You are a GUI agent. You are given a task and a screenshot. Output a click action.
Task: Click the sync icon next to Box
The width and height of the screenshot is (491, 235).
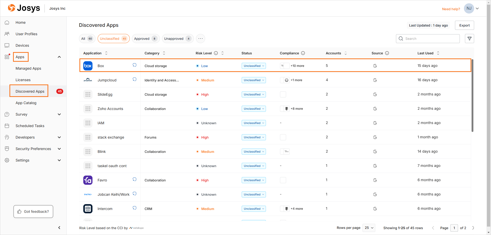pos(134,65)
